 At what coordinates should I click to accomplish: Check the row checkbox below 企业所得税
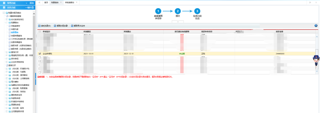40,58
